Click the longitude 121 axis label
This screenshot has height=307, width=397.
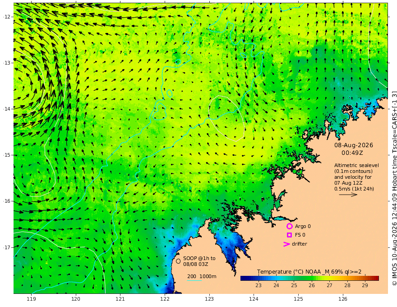click(x=120, y=299)
